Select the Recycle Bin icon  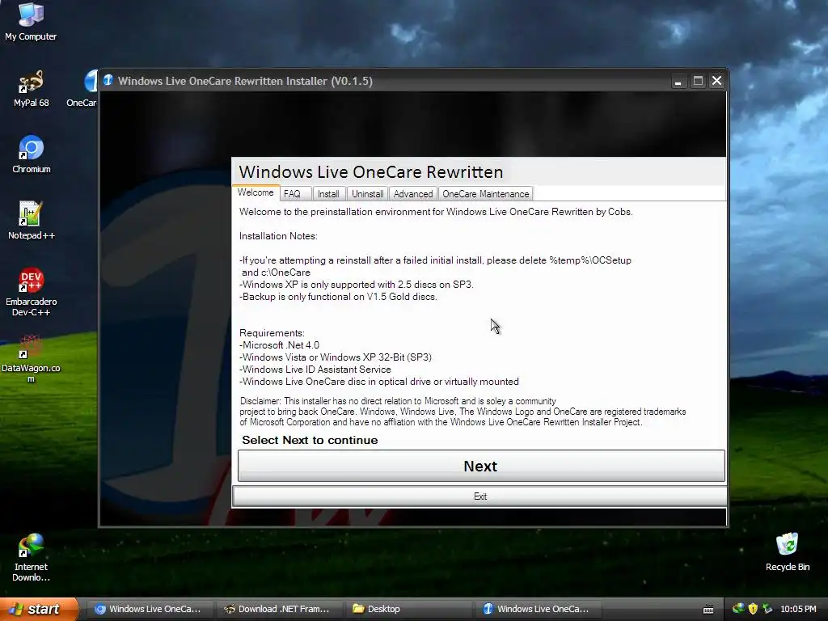tap(788, 551)
